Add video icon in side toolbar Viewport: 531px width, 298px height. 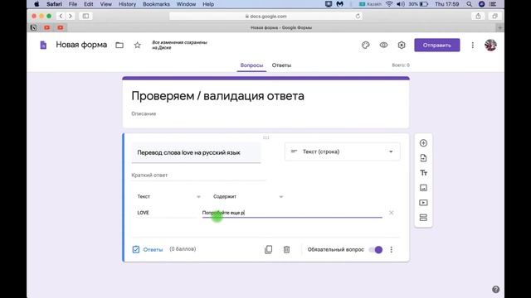423,202
